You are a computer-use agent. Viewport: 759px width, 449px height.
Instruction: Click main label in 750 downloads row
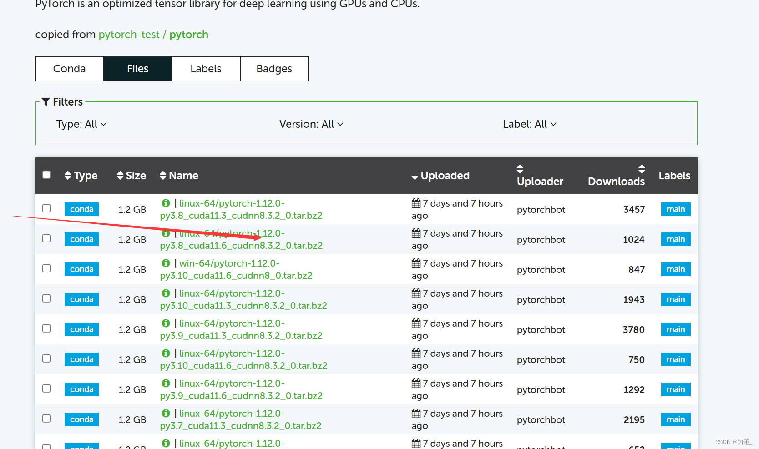pyautogui.click(x=676, y=359)
